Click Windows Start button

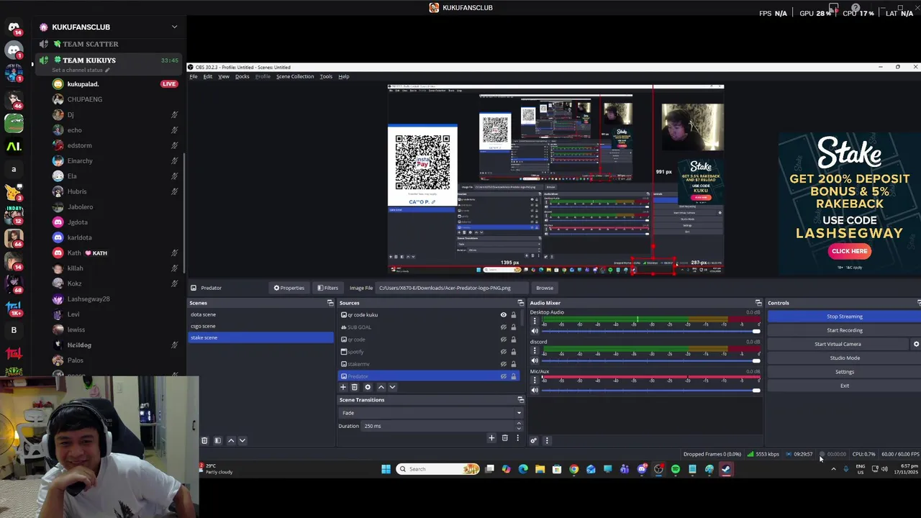[x=386, y=469]
